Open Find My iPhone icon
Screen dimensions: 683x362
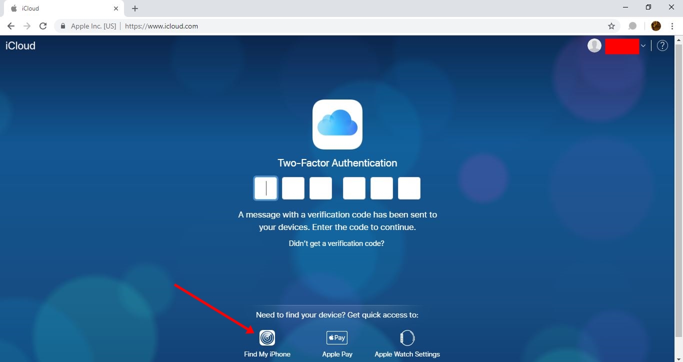click(267, 338)
